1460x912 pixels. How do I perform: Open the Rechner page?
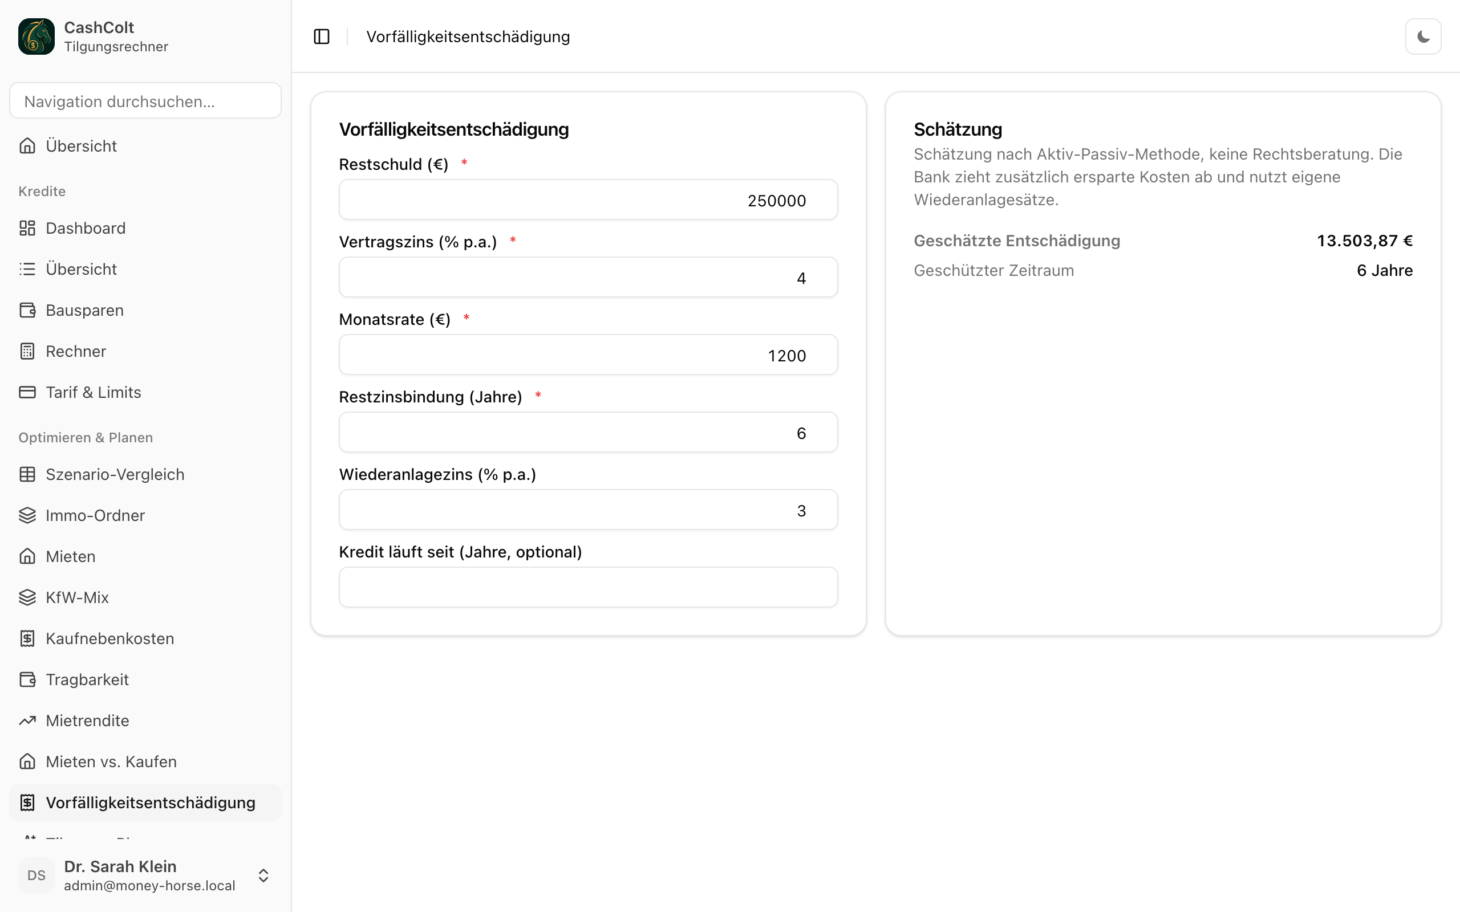click(145, 351)
